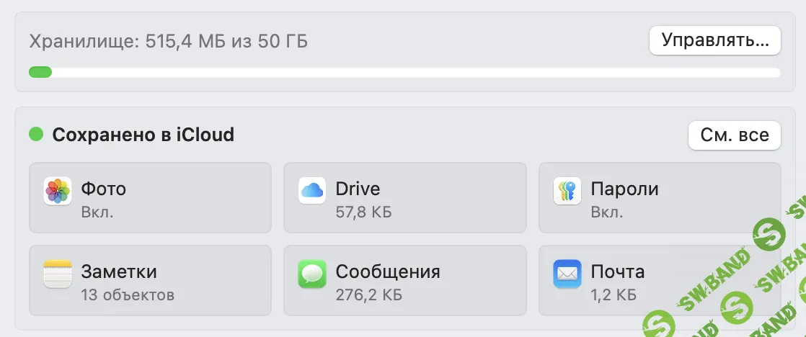Open the Фото tile label

[104, 189]
